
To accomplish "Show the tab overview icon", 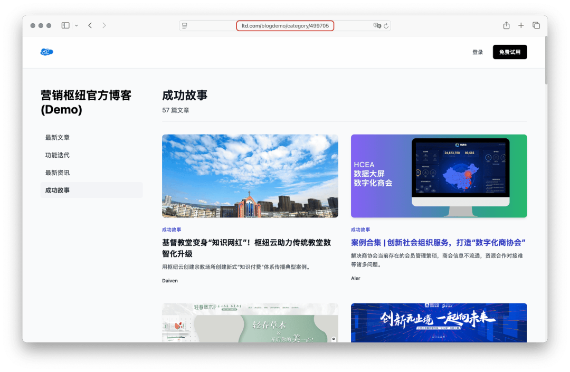I will pos(536,25).
